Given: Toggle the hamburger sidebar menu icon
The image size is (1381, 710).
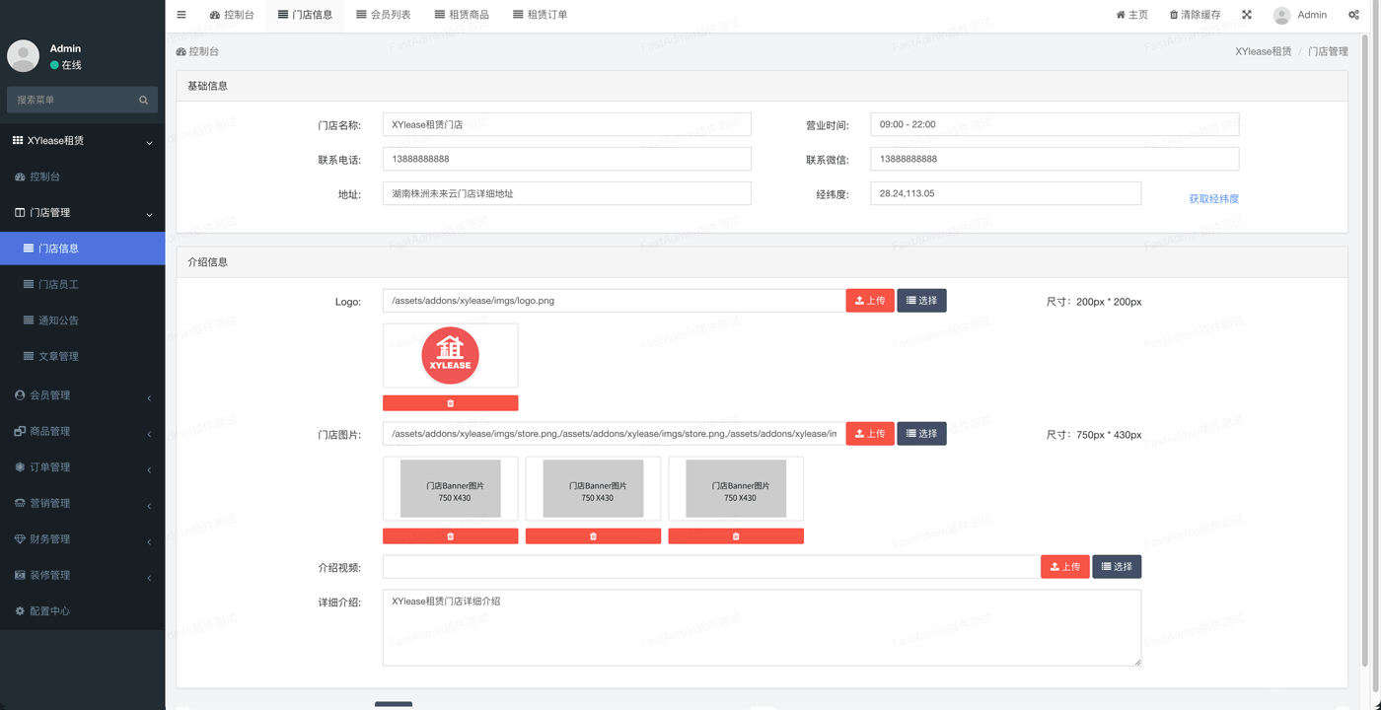Looking at the screenshot, I should [x=182, y=15].
